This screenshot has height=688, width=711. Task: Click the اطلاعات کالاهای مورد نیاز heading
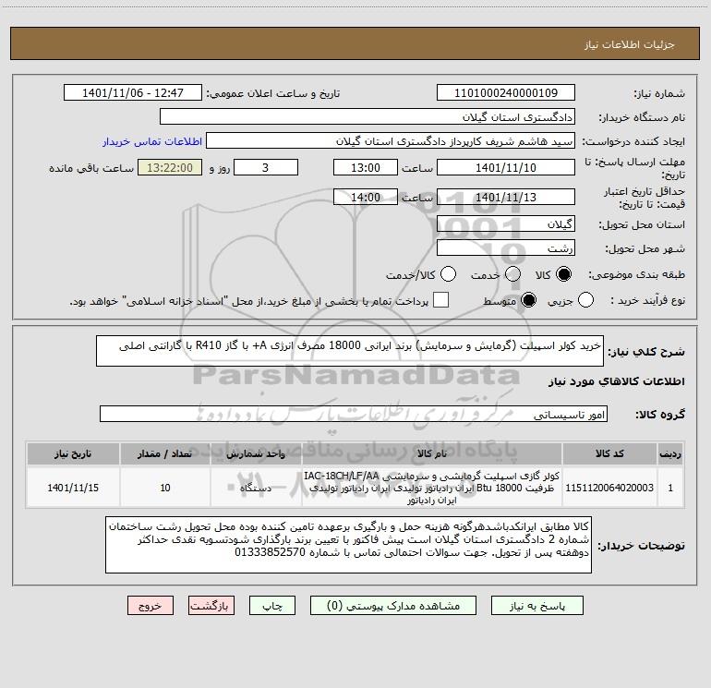point(617,381)
